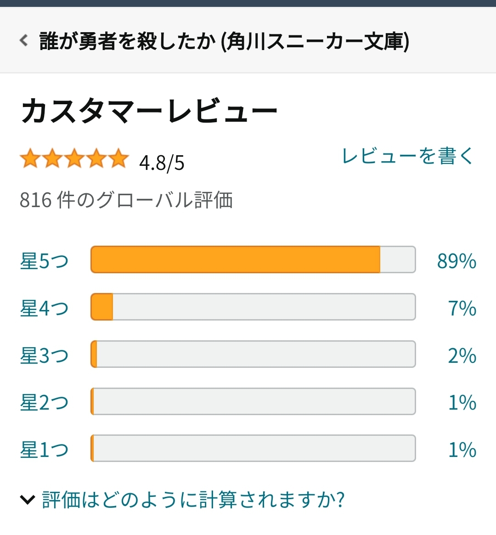Click the 5-star rating bar
Viewport: 496px width, 535px height.
(x=253, y=259)
